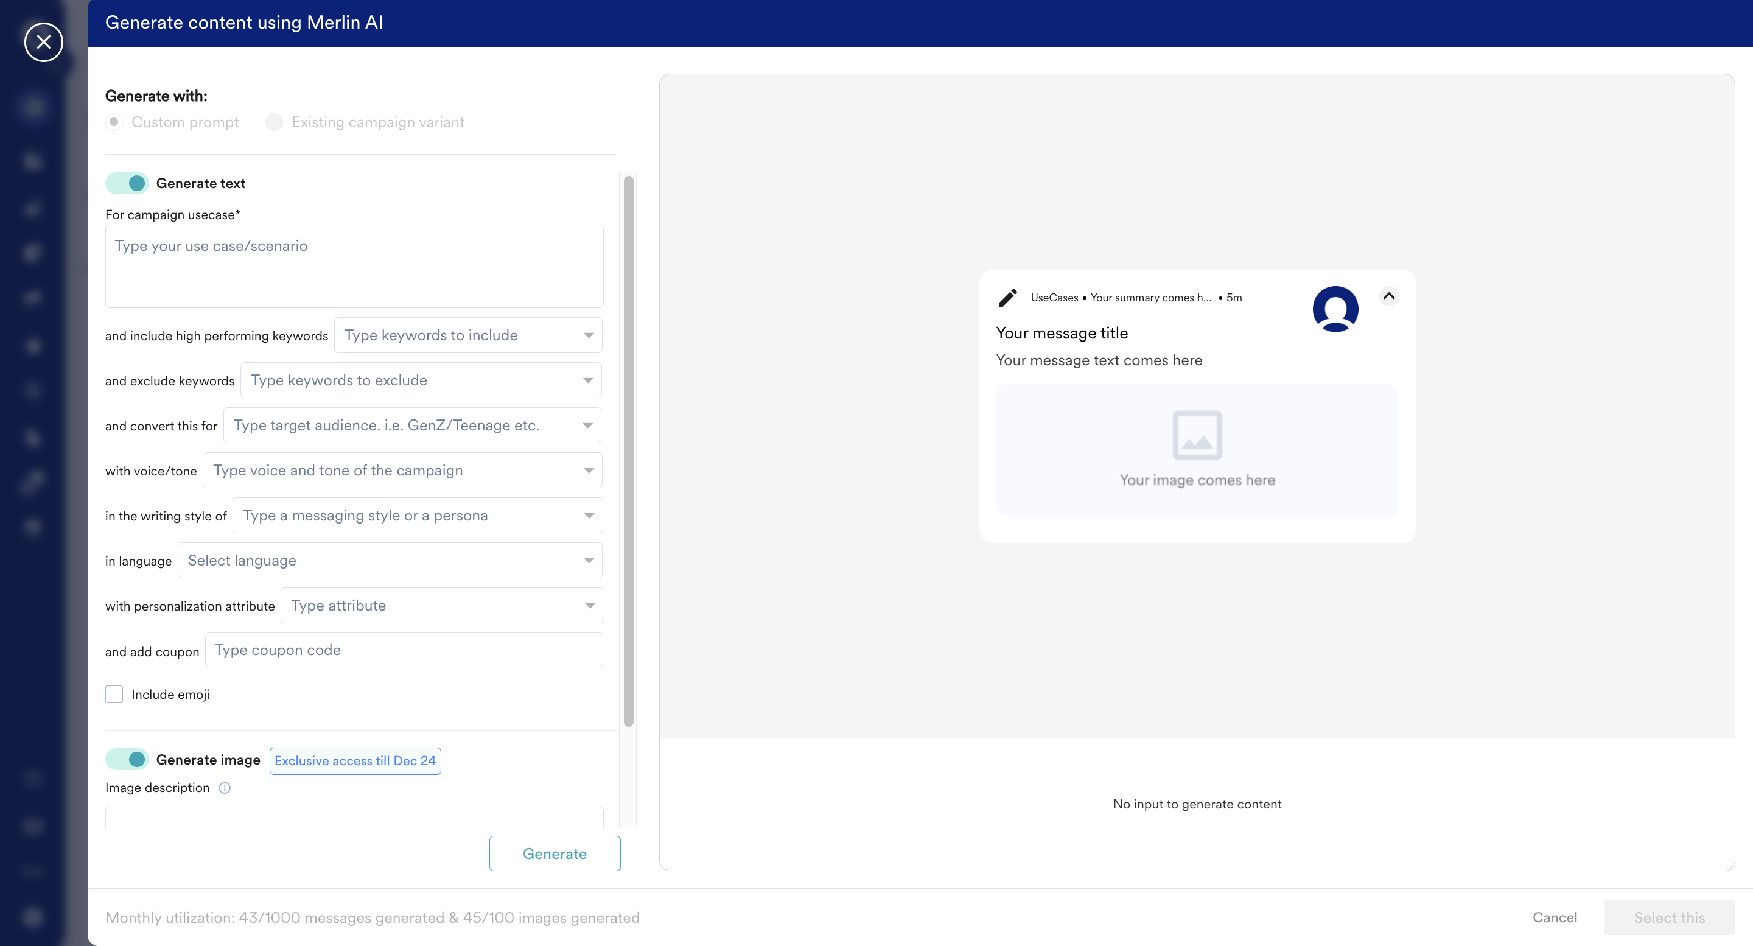Click 'Your message title' preview text
The height and width of the screenshot is (946, 1753).
coord(1062,333)
